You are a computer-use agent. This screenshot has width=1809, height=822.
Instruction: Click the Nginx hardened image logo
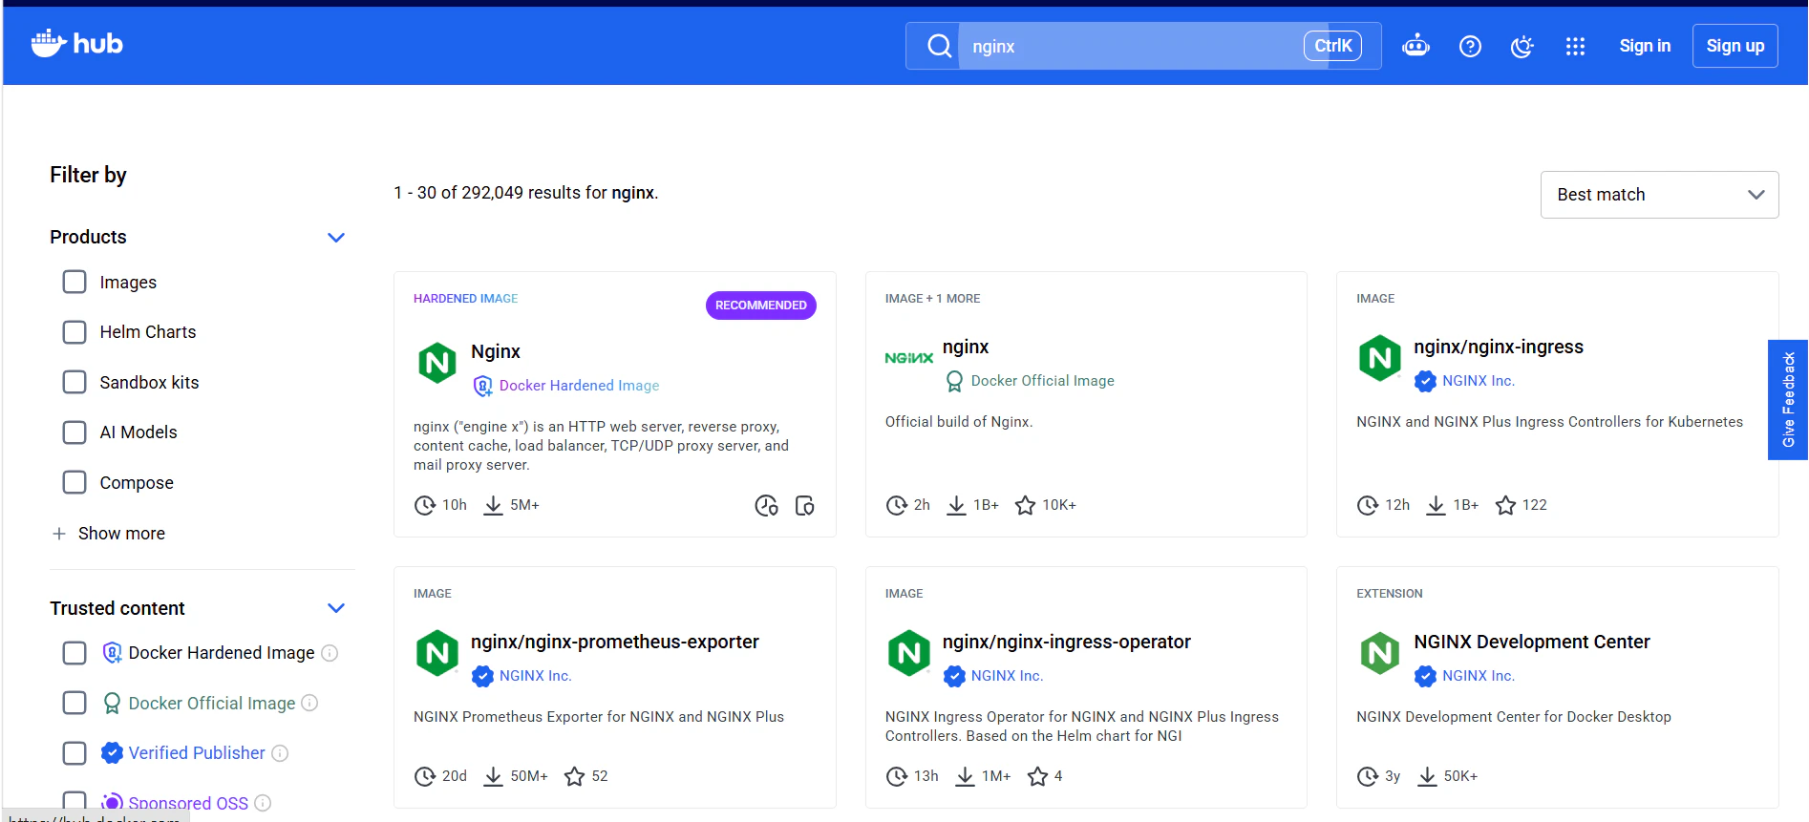pos(437,363)
